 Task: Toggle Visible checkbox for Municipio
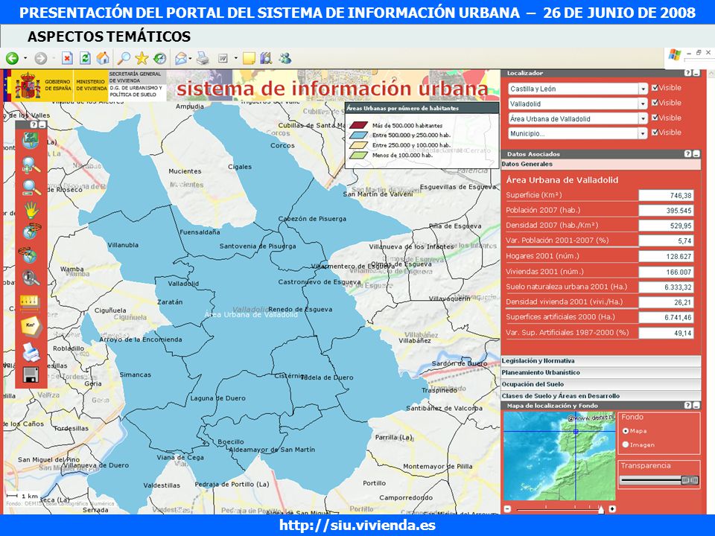(x=655, y=133)
